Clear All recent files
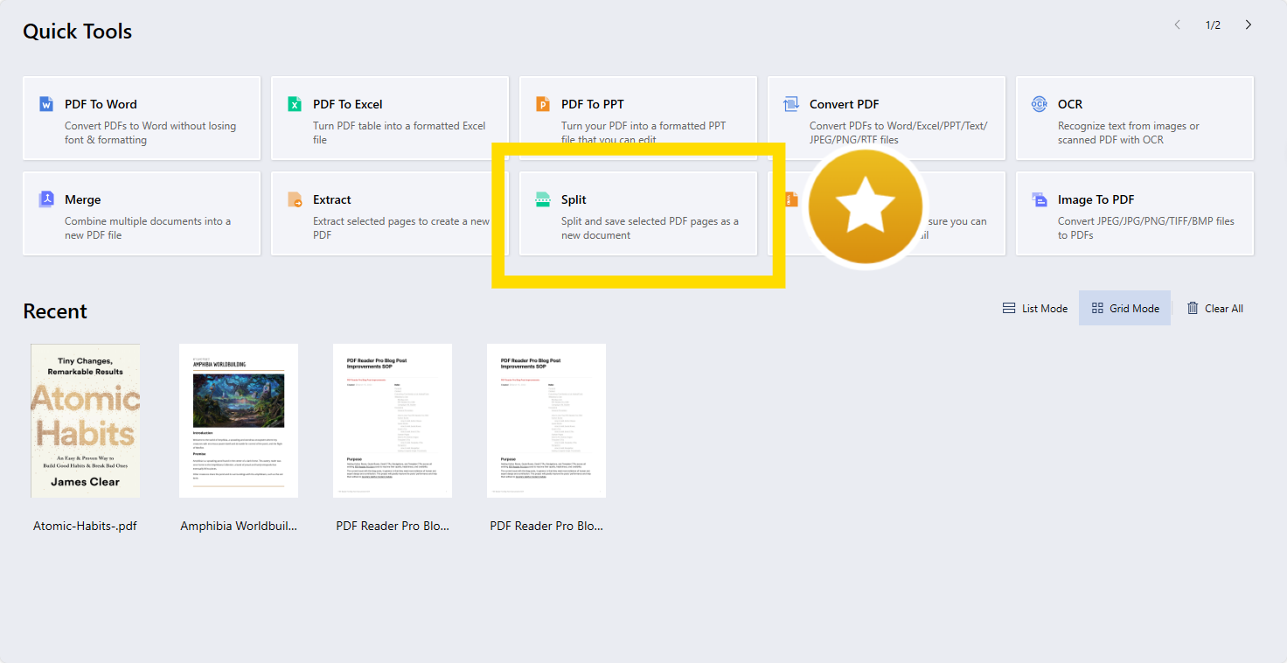The image size is (1287, 663). (x=1214, y=308)
